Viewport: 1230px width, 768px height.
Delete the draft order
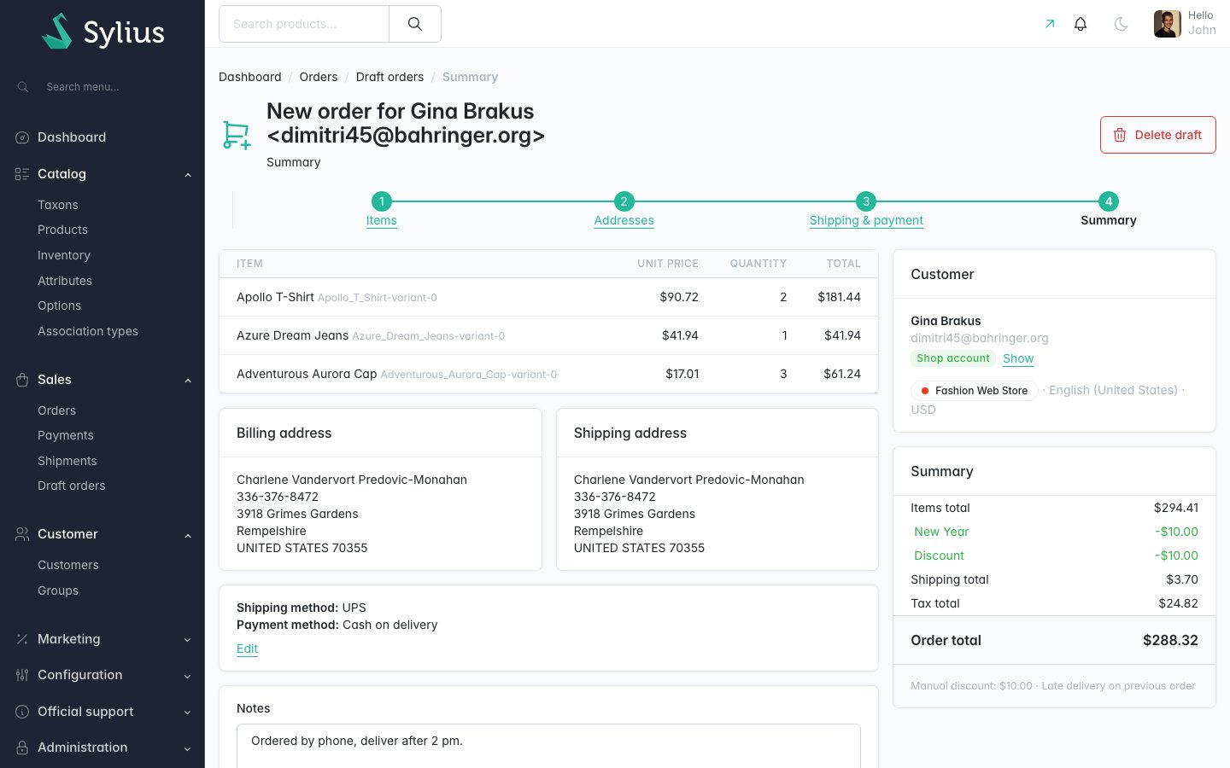(1158, 135)
